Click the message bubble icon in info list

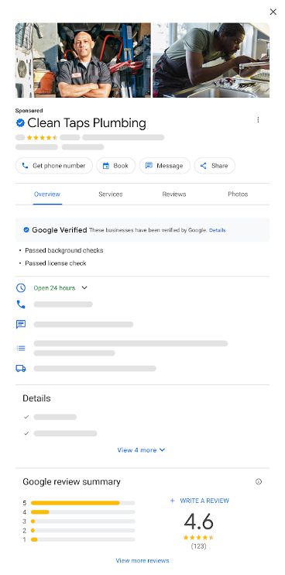[21, 325]
